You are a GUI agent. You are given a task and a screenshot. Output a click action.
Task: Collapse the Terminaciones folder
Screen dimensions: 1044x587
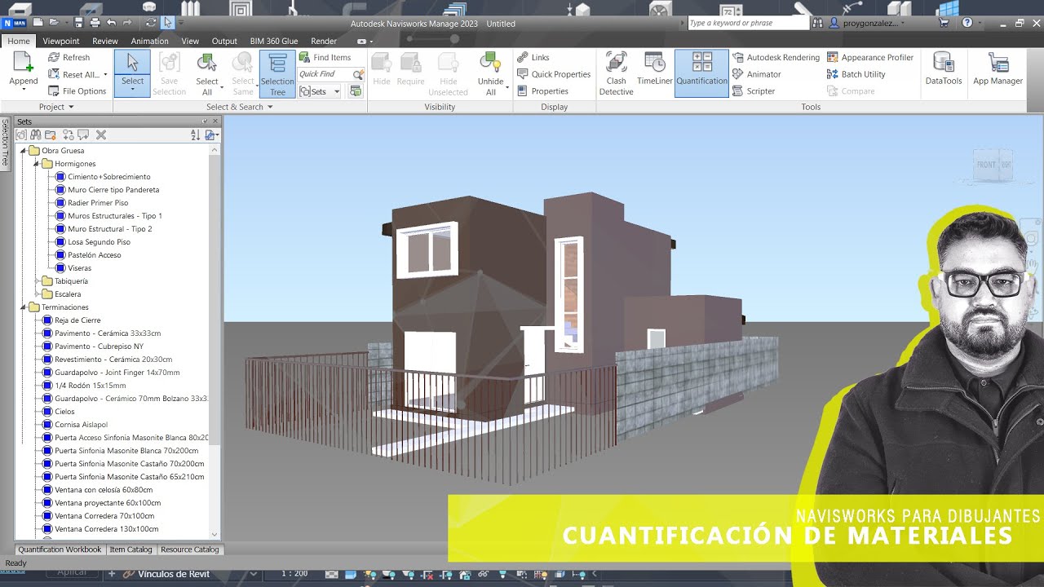tap(24, 307)
